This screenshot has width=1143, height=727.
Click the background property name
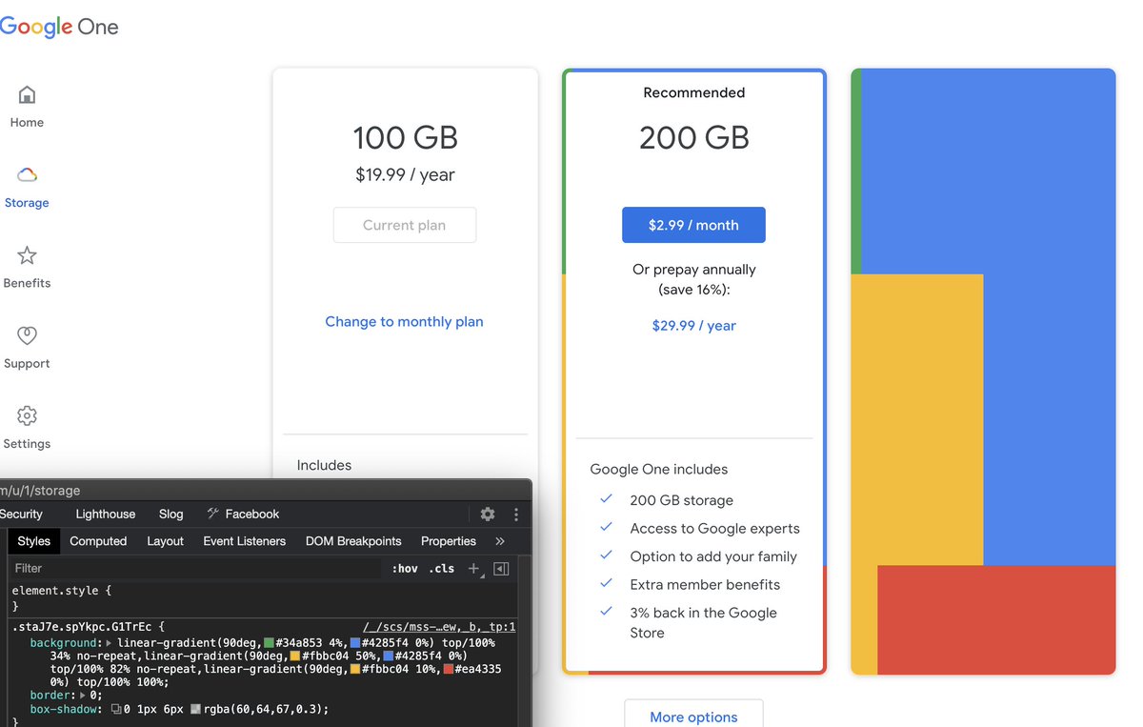coord(64,643)
